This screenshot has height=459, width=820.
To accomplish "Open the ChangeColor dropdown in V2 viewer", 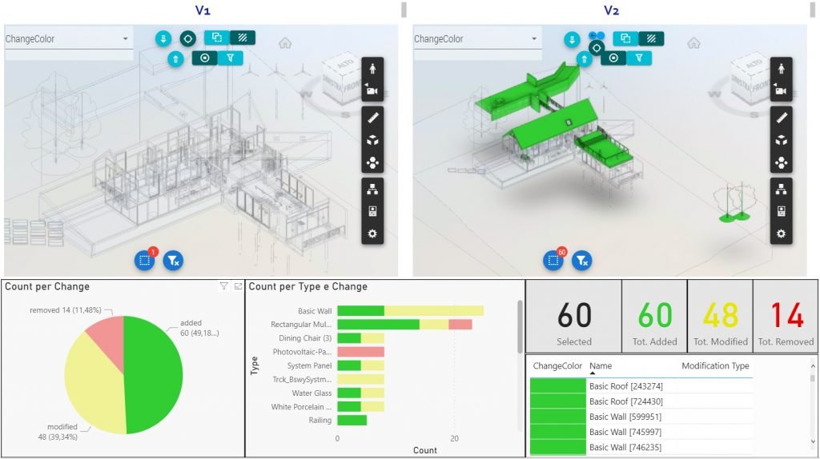I will [x=477, y=38].
